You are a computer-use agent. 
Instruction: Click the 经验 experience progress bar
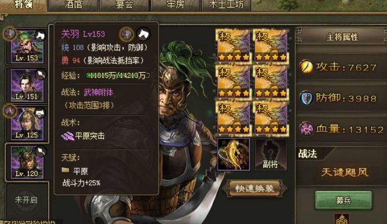(118, 76)
